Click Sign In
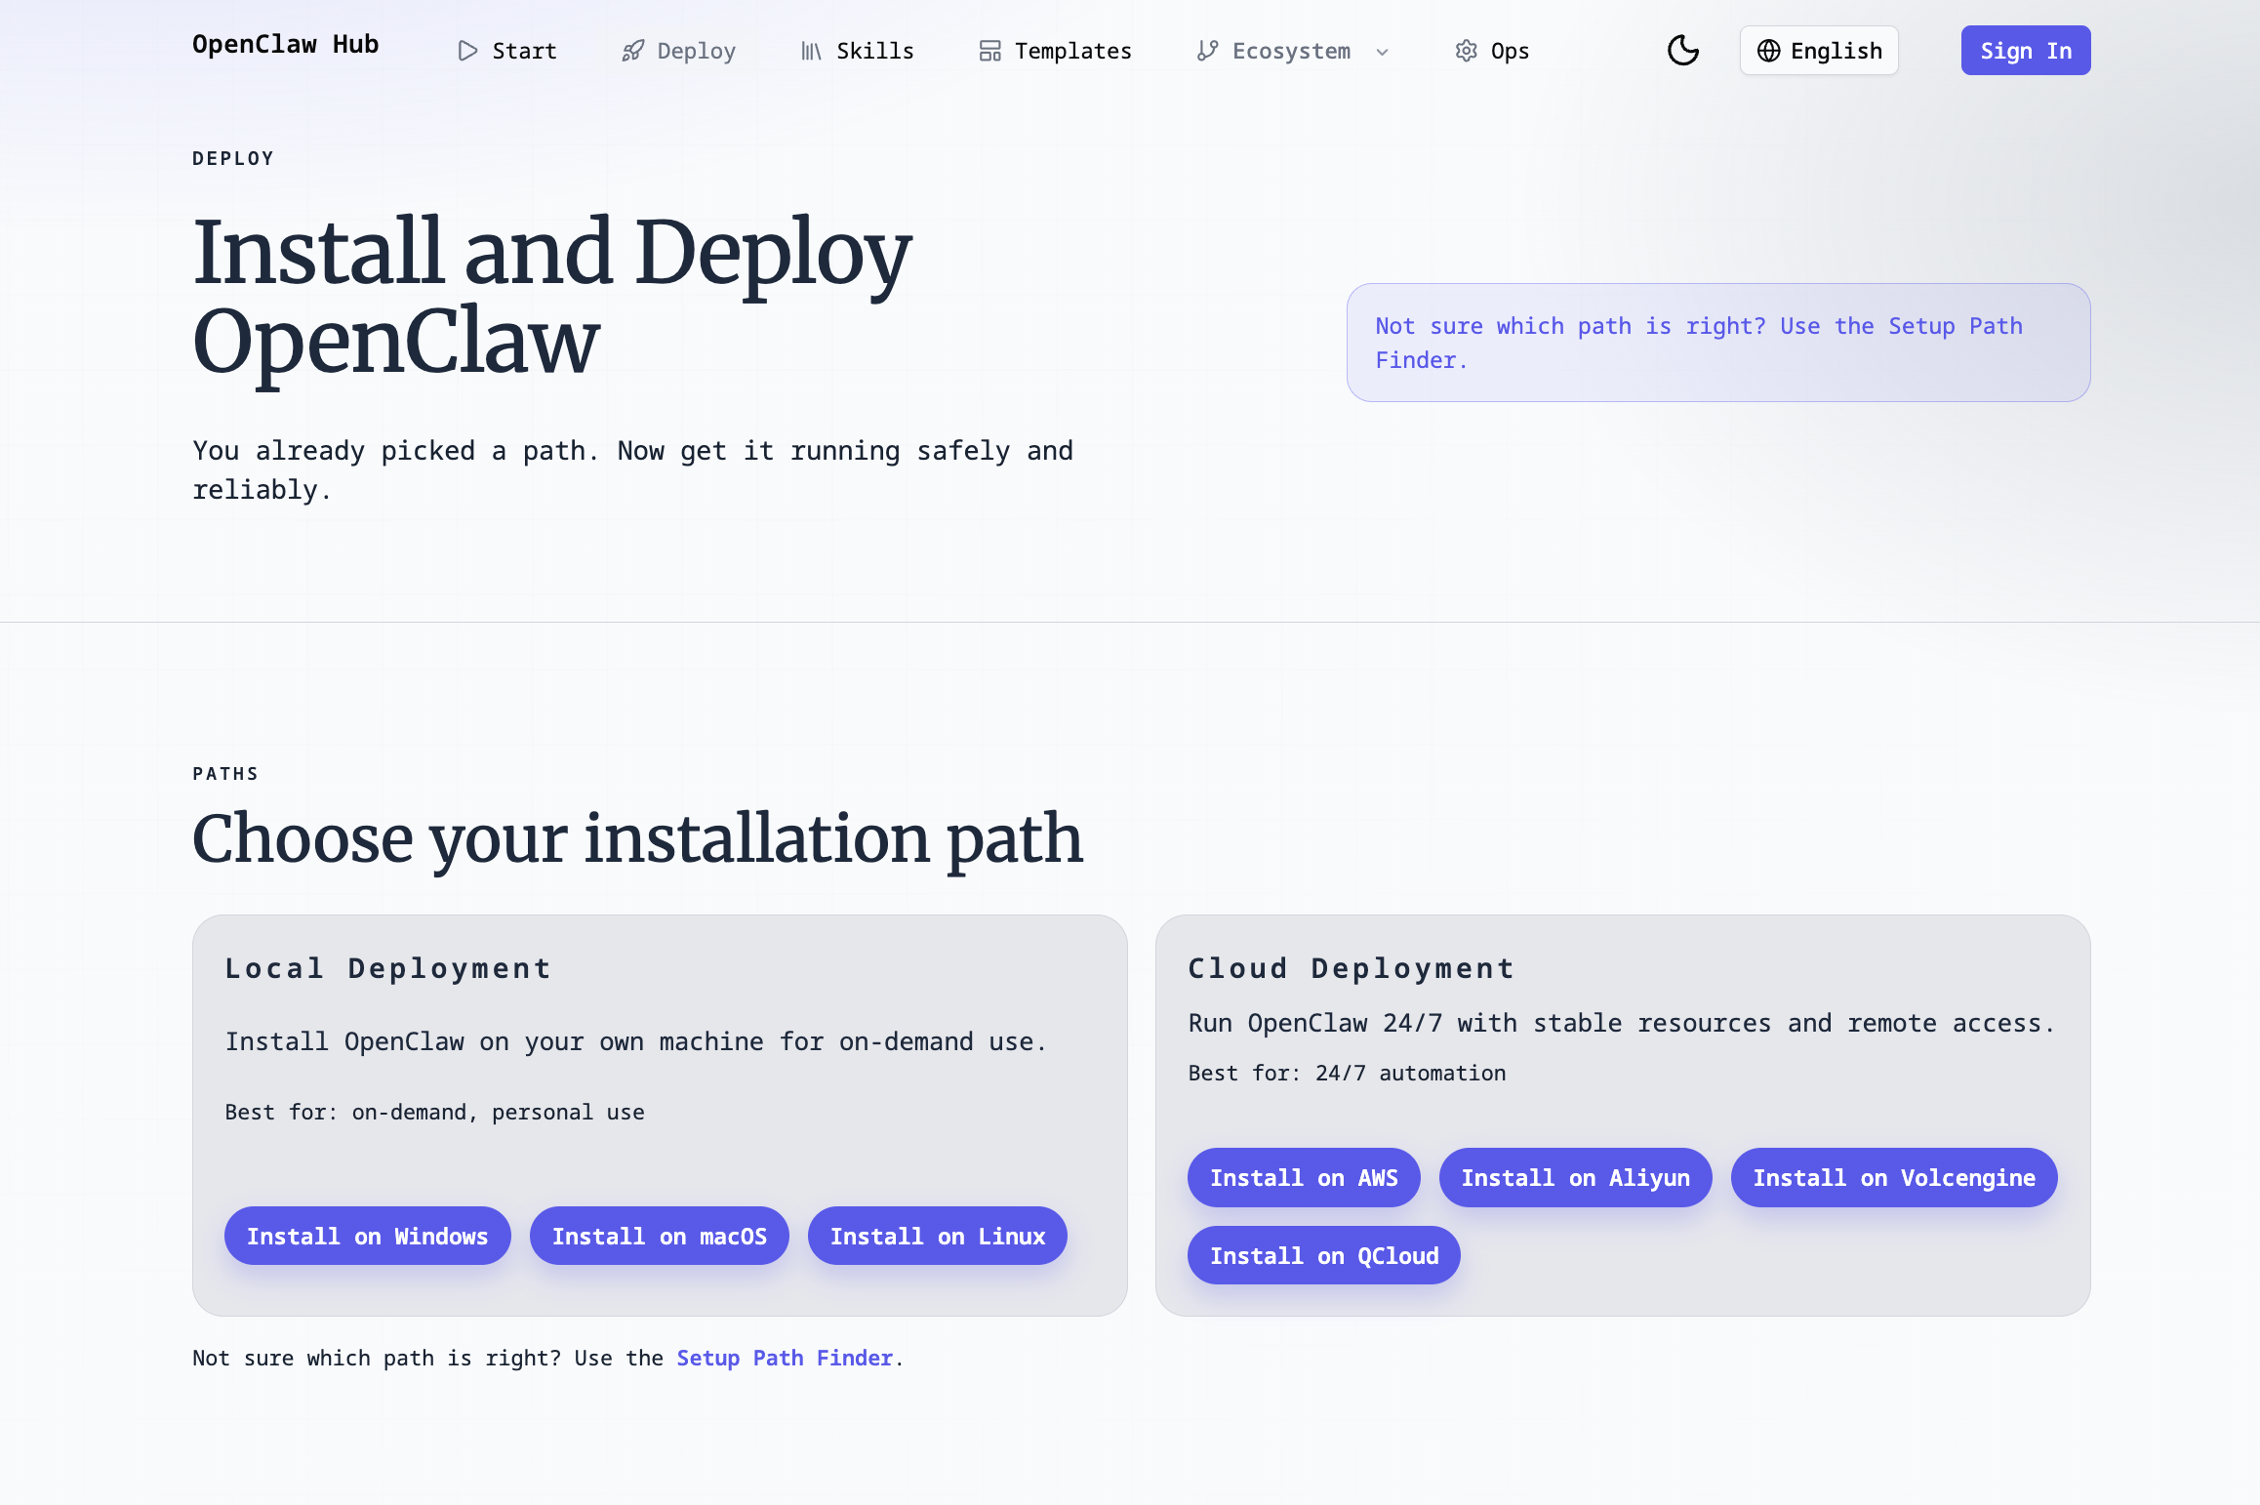Viewport: 2260px width, 1505px height. coord(2025,50)
